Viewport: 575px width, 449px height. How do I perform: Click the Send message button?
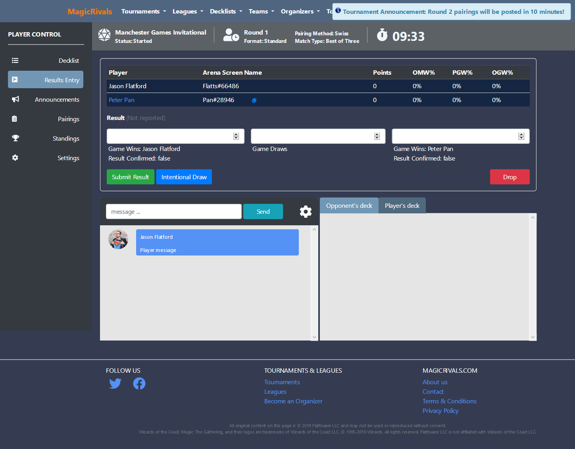pyautogui.click(x=263, y=212)
